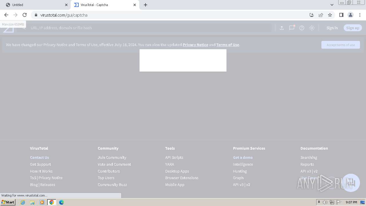Viewport: 366px width, 206px height.
Task: Open the Chrome profile avatar
Action: point(350,15)
